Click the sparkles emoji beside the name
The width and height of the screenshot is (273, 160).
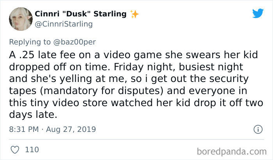click(x=135, y=14)
